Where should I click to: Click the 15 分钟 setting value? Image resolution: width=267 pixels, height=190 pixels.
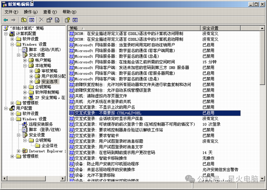210,62
